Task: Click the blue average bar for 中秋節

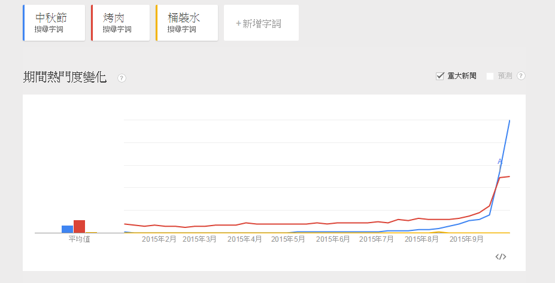Action: (x=67, y=229)
